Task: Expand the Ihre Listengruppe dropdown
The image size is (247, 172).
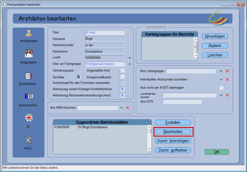Action: pos(221,71)
